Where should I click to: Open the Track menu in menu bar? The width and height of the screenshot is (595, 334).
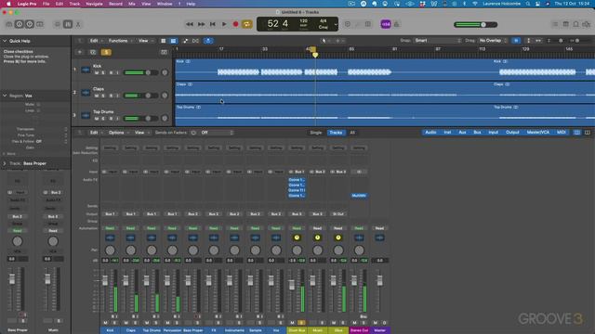click(x=74, y=4)
